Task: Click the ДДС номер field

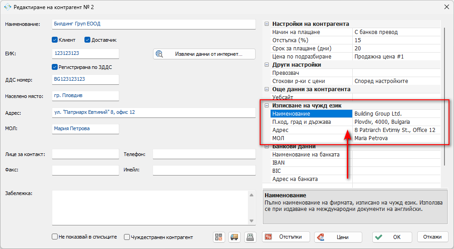Action: pyautogui.click(x=85, y=79)
